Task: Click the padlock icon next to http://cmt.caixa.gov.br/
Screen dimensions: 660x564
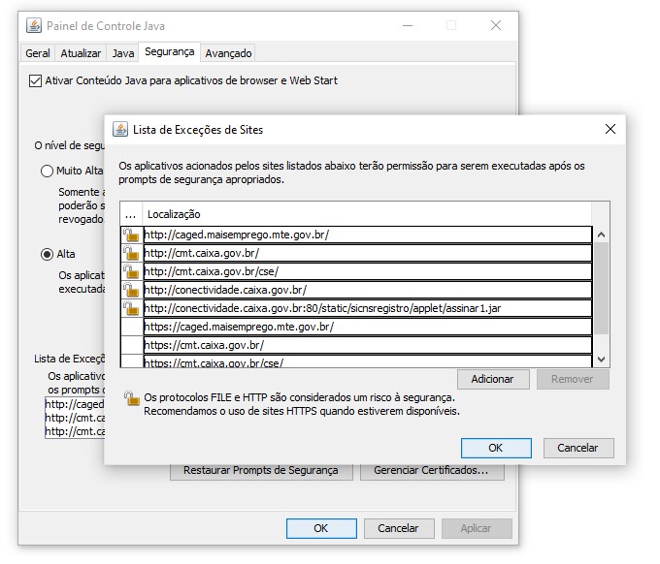Action: (x=131, y=254)
